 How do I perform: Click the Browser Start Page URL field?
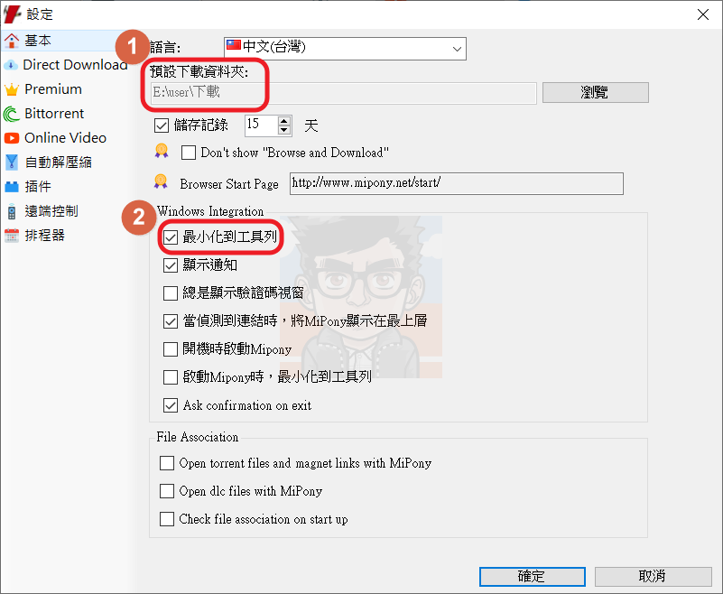click(x=457, y=183)
